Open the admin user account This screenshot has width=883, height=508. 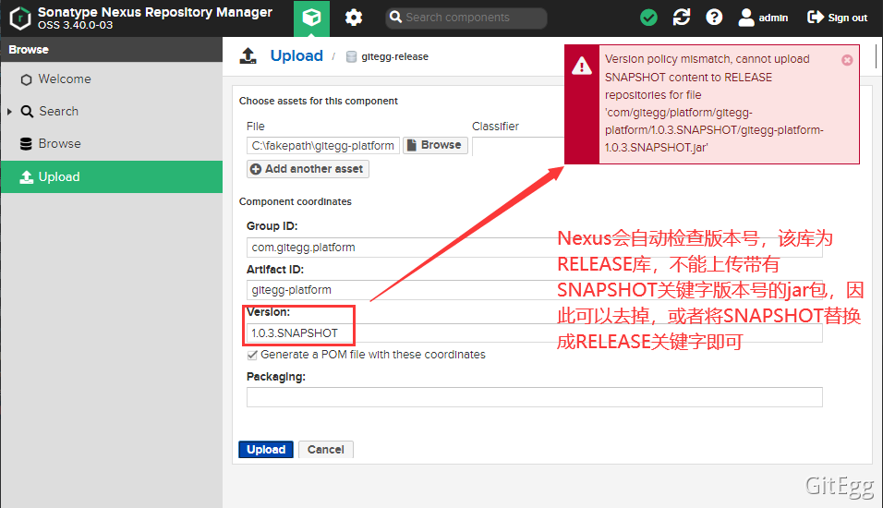[x=763, y=18]
